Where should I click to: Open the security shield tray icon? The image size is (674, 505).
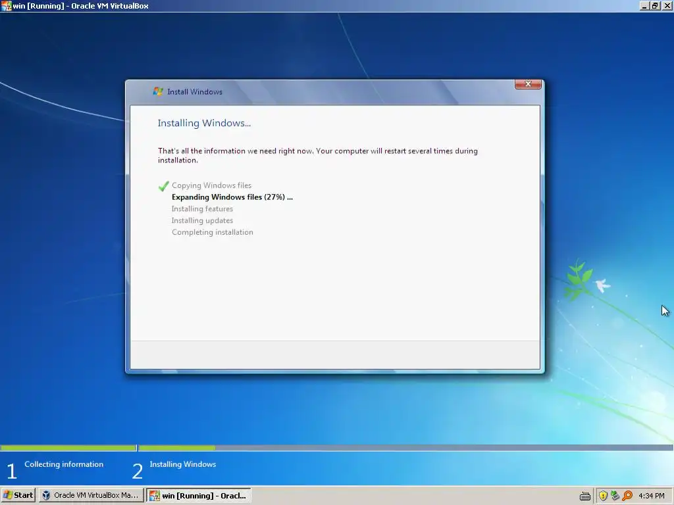pyautogui.click(x=603, y=496)
